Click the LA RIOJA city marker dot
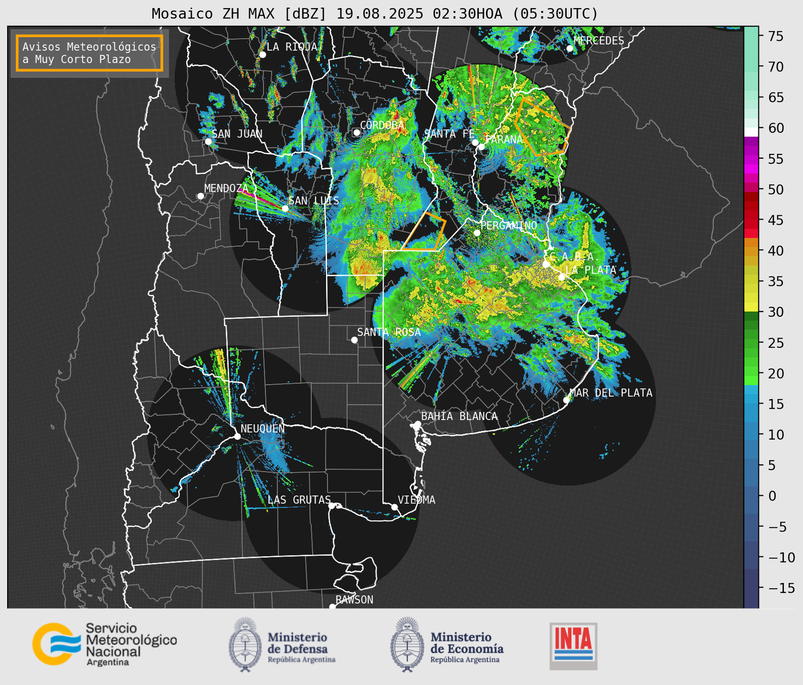Viewport: 803px width, 685px height. click(262, 54)
